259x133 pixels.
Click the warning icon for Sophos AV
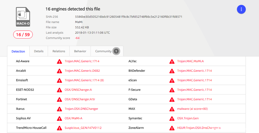[x=59, y=118]
